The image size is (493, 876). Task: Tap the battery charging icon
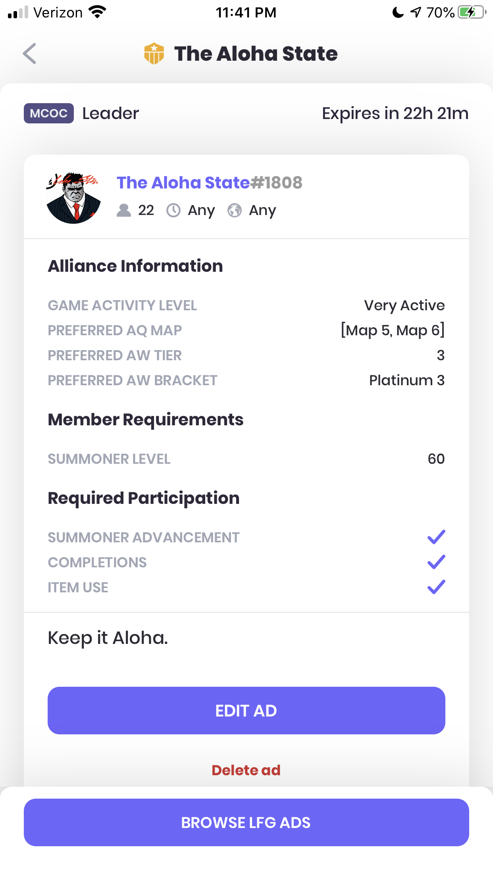pyautogui.click(x=472, y=12)
